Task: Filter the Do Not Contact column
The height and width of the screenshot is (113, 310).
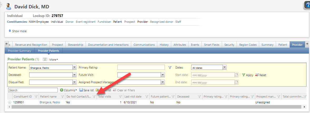Action: (94, 97)
